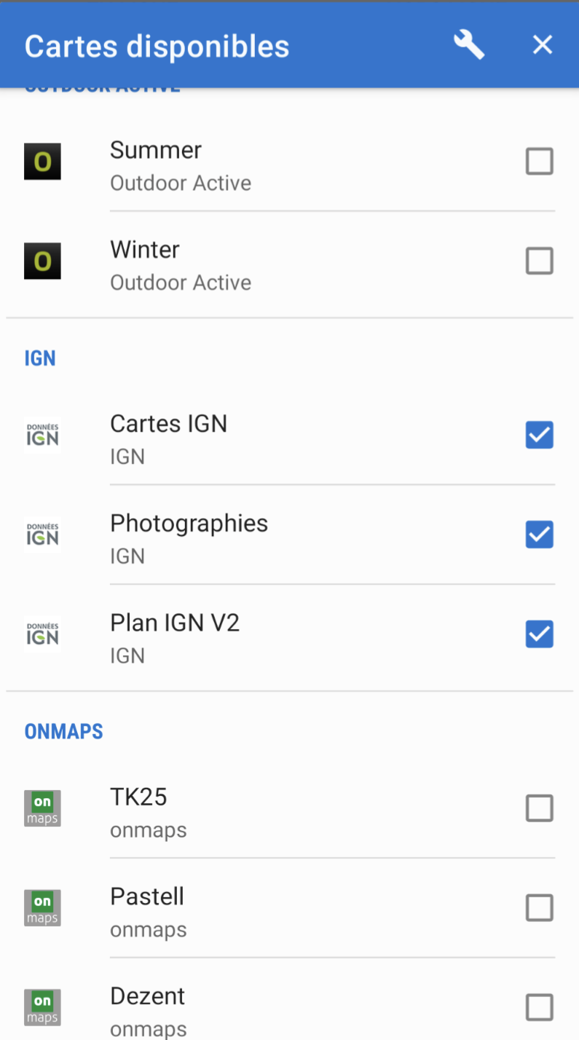Tap the Photographies map name
This screenshot has width=579, height=1040.
pos(189,524)
